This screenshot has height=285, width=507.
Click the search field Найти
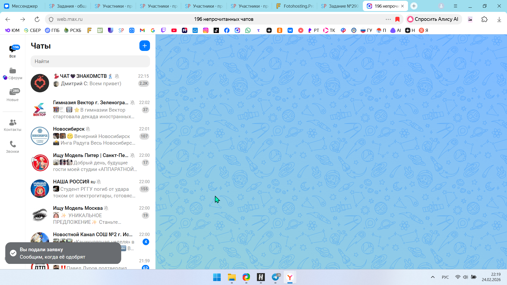pyautogui.click(x=90, y=61)
